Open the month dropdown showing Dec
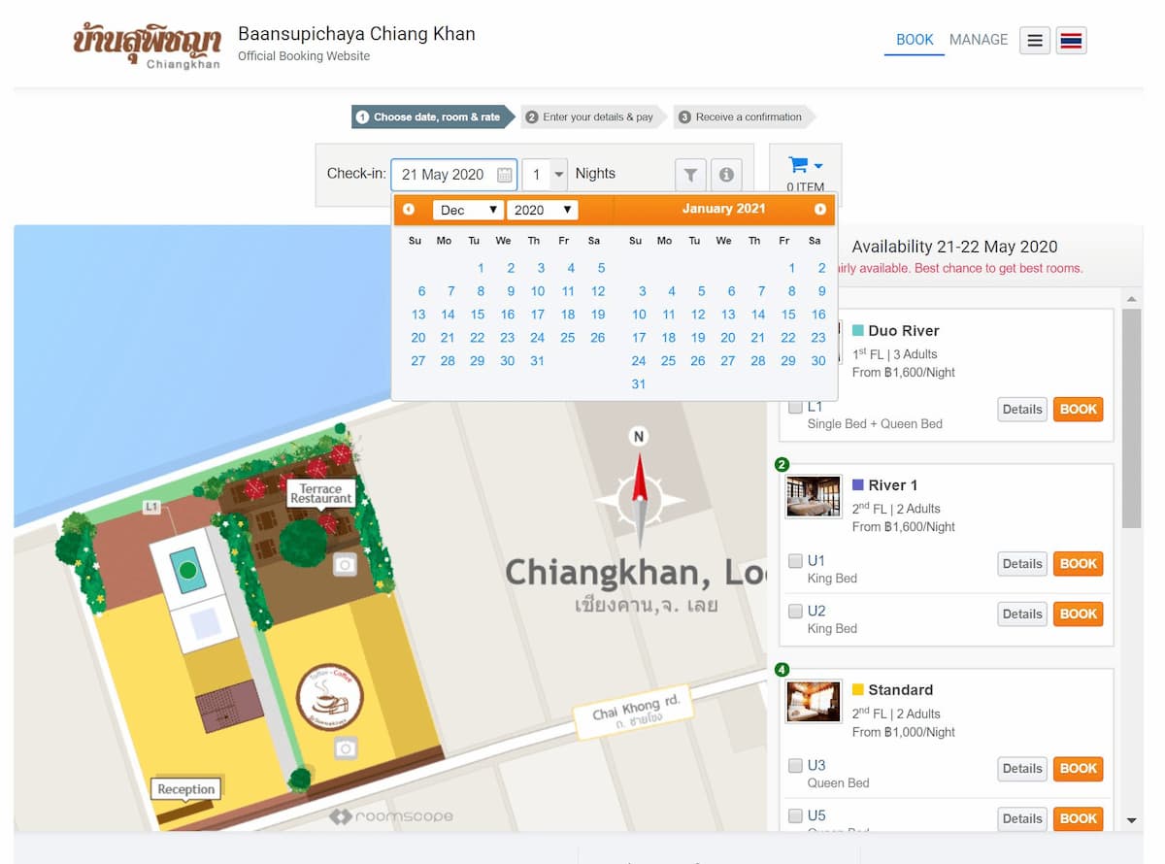The image size is (1165, 864). point(468,210)
